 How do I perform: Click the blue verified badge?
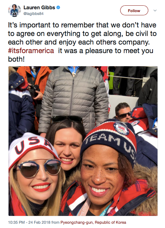point(58,7)
